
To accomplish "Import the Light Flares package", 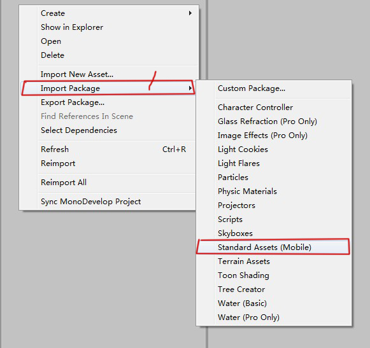I will (x=239, y=164).
